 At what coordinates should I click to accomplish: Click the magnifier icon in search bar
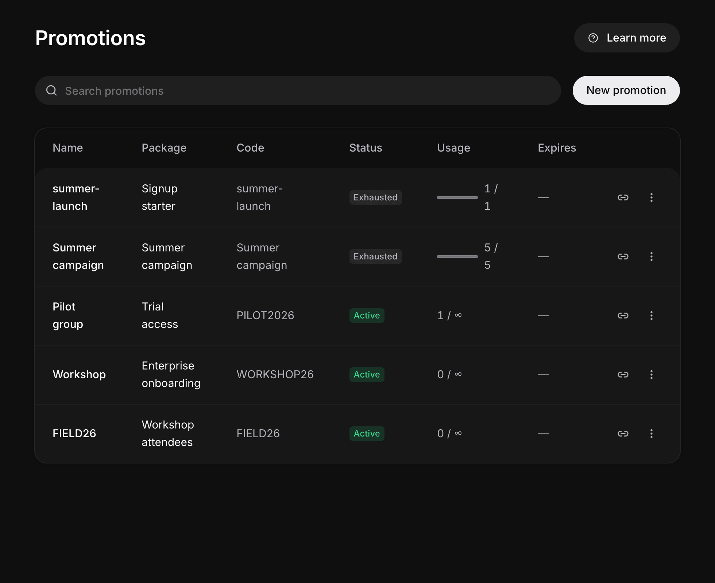coord(51,90)
